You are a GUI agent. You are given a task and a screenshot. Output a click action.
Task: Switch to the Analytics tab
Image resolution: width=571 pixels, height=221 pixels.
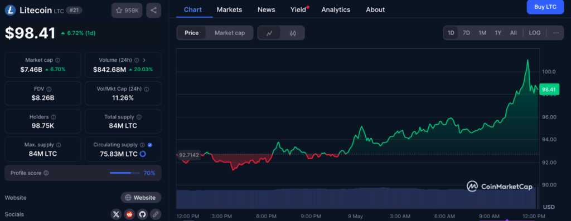pos(336,10)
